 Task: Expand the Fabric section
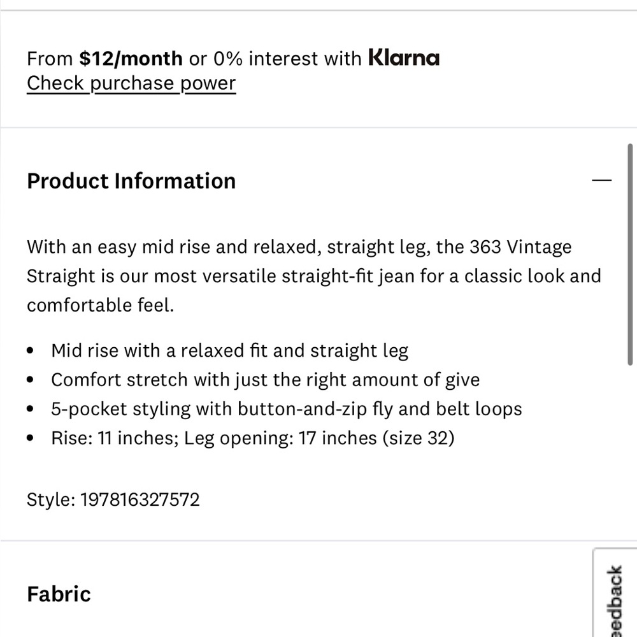click(59, 594)
